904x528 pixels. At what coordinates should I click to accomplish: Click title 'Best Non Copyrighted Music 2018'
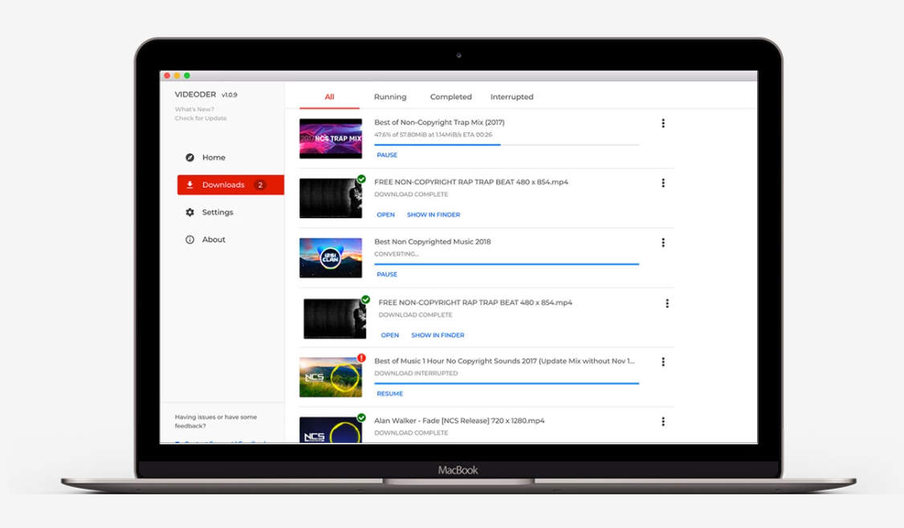[433, 242]
